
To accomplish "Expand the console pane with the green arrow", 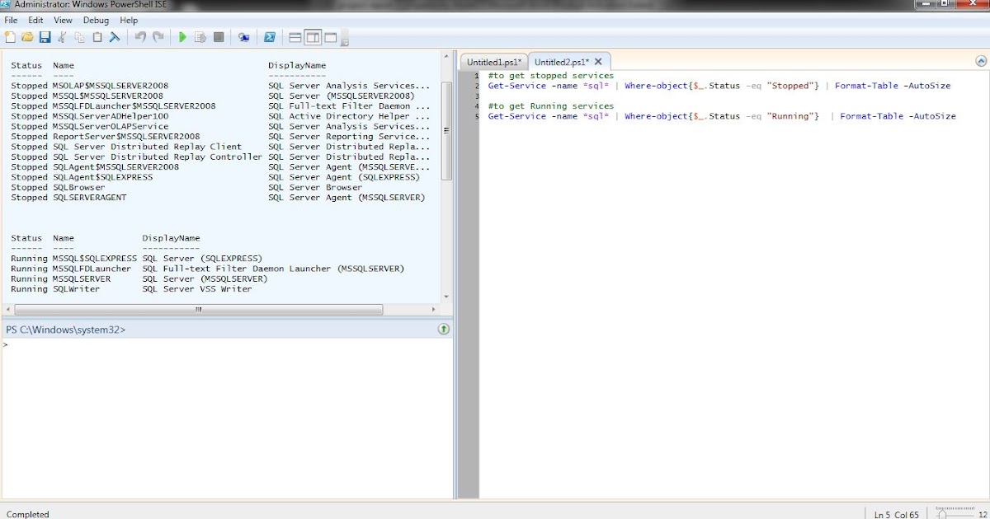I will pos(443,328).
